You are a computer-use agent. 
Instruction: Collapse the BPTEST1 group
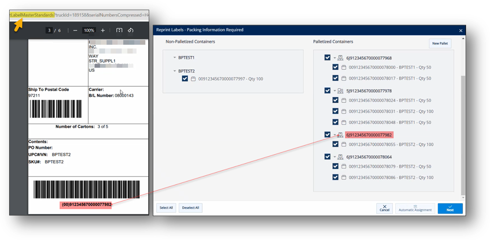pyautogui.click(x=175, y=57)
